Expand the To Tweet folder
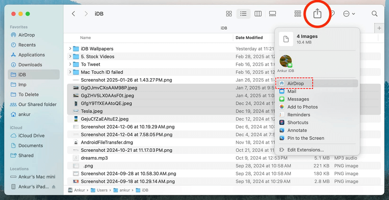This screenshot has height=200, width=389. [70, 64]
